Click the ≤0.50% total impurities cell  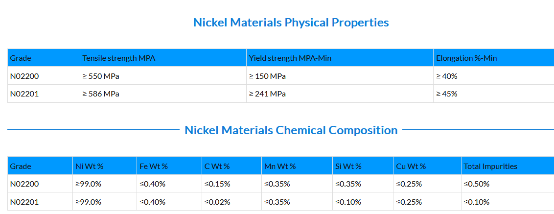pos(476,184)
